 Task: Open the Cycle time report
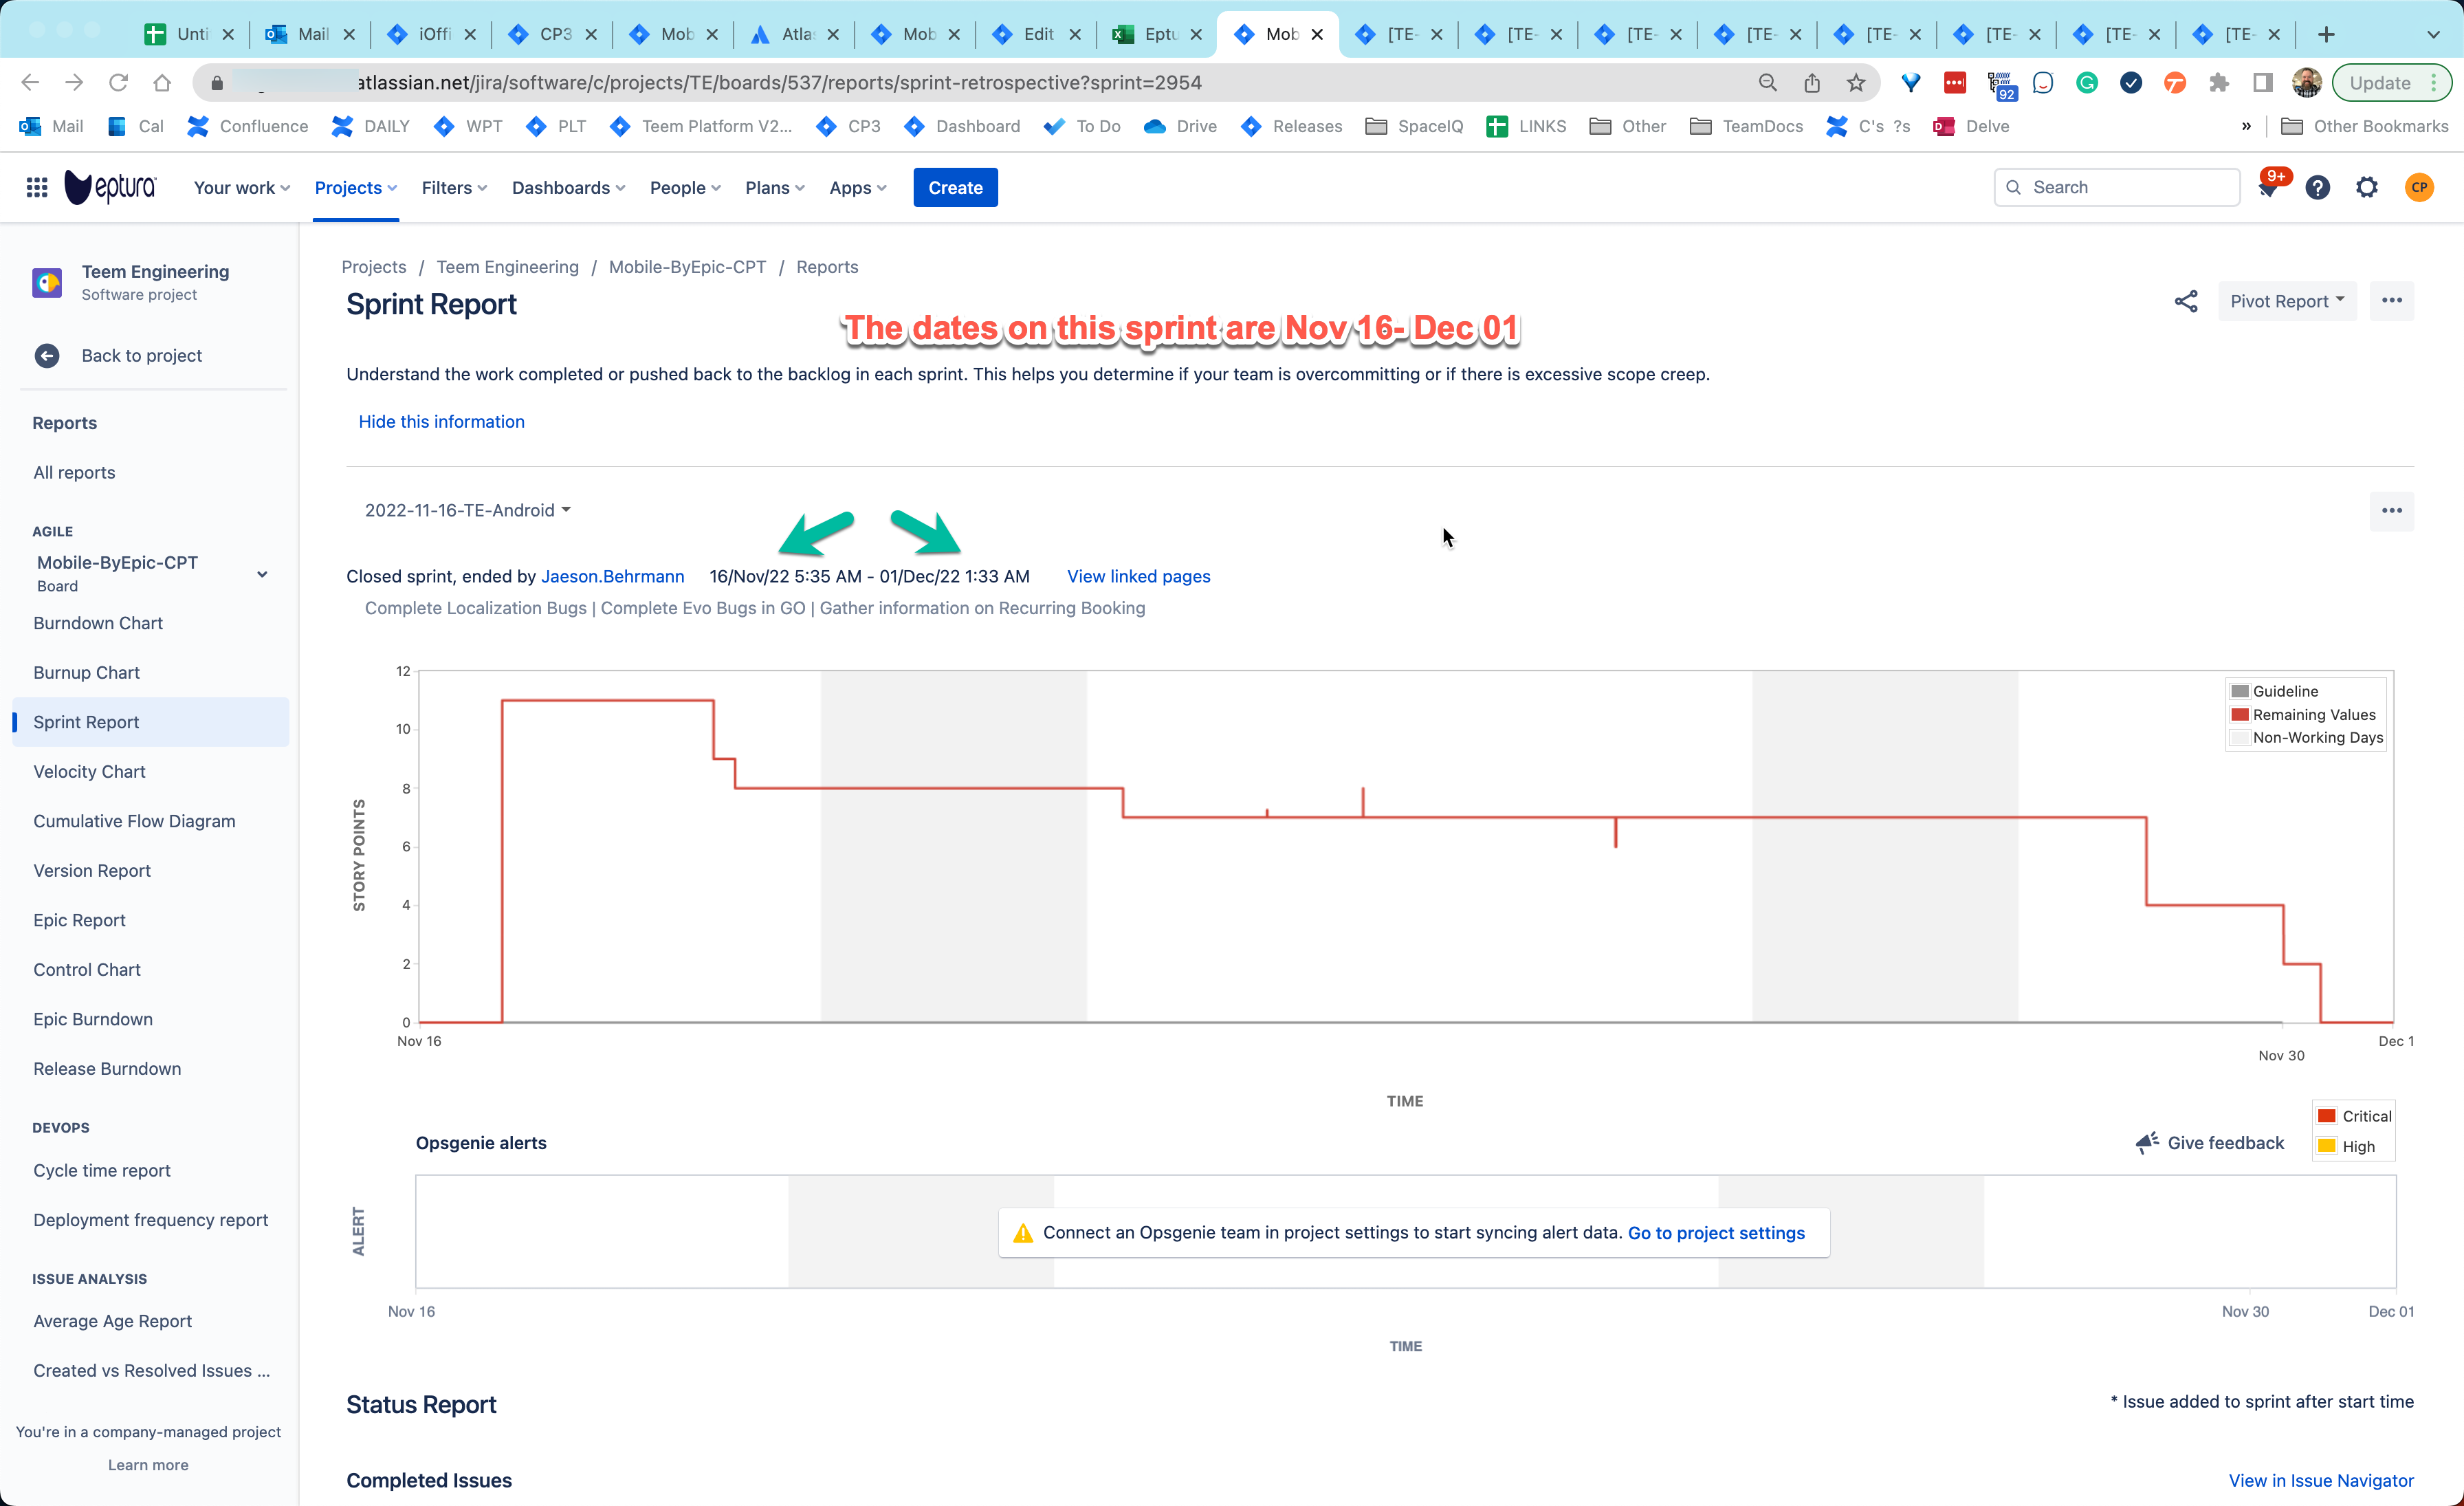pyautogui.click(x=102, y=1170)
